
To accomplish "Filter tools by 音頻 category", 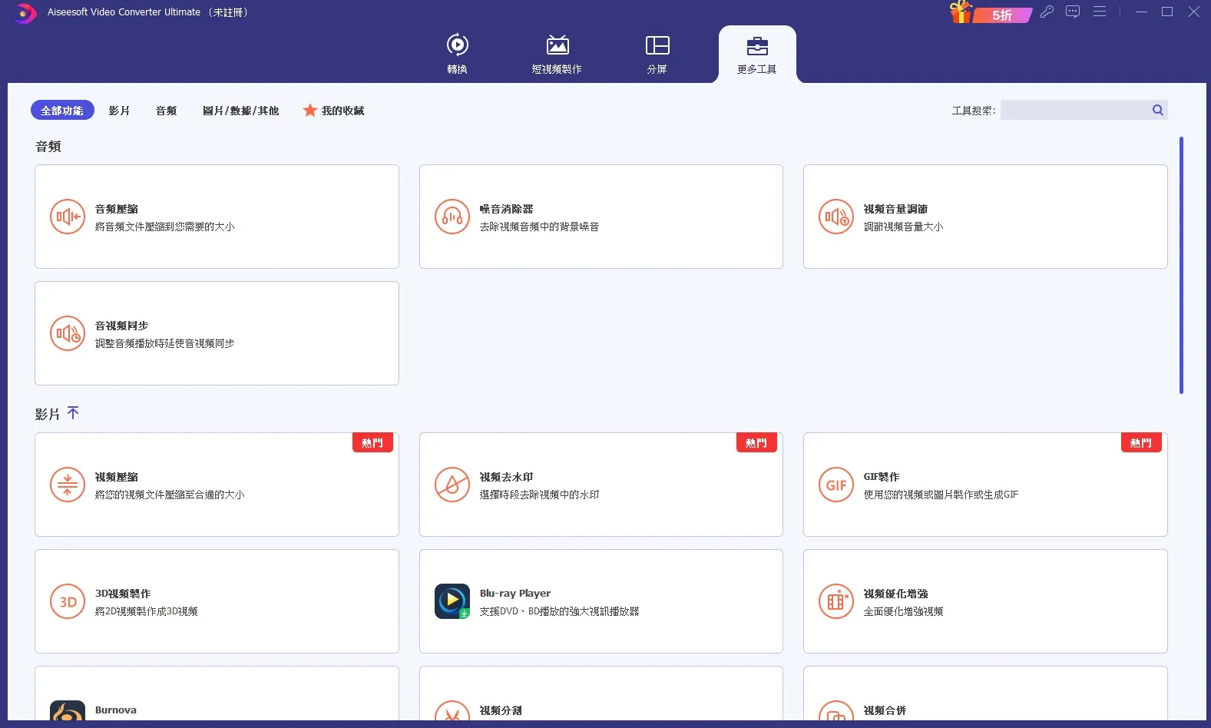I will (x=167, y=111).
